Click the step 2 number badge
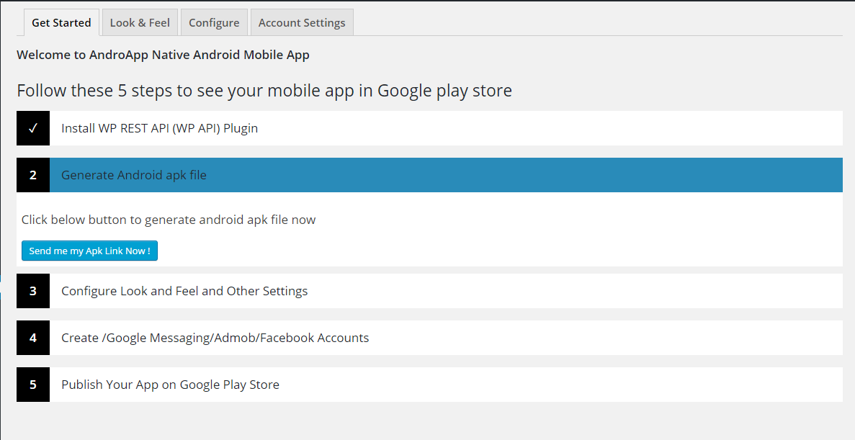 click(32, 175)
